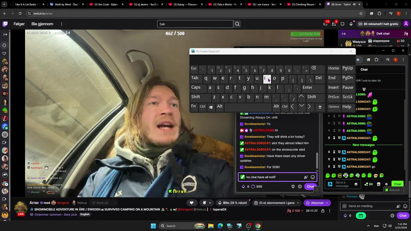The image size is (411, 231).
Task: Toggle the Windows key on On-Screen Keyboard
Action: [211, 107]
